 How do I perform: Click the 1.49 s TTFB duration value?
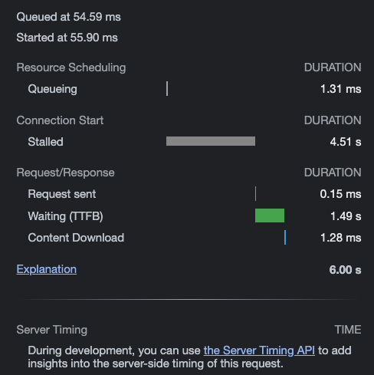pyautogui.click(x=346, y=216)
